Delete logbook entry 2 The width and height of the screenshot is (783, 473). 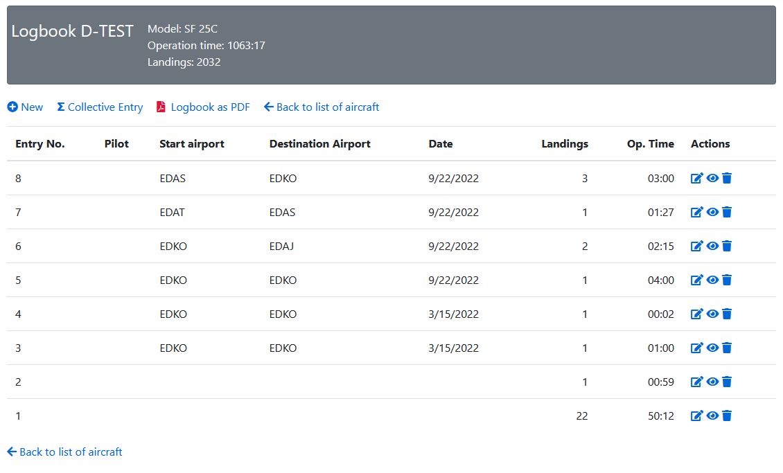click(x=727, y=382)
